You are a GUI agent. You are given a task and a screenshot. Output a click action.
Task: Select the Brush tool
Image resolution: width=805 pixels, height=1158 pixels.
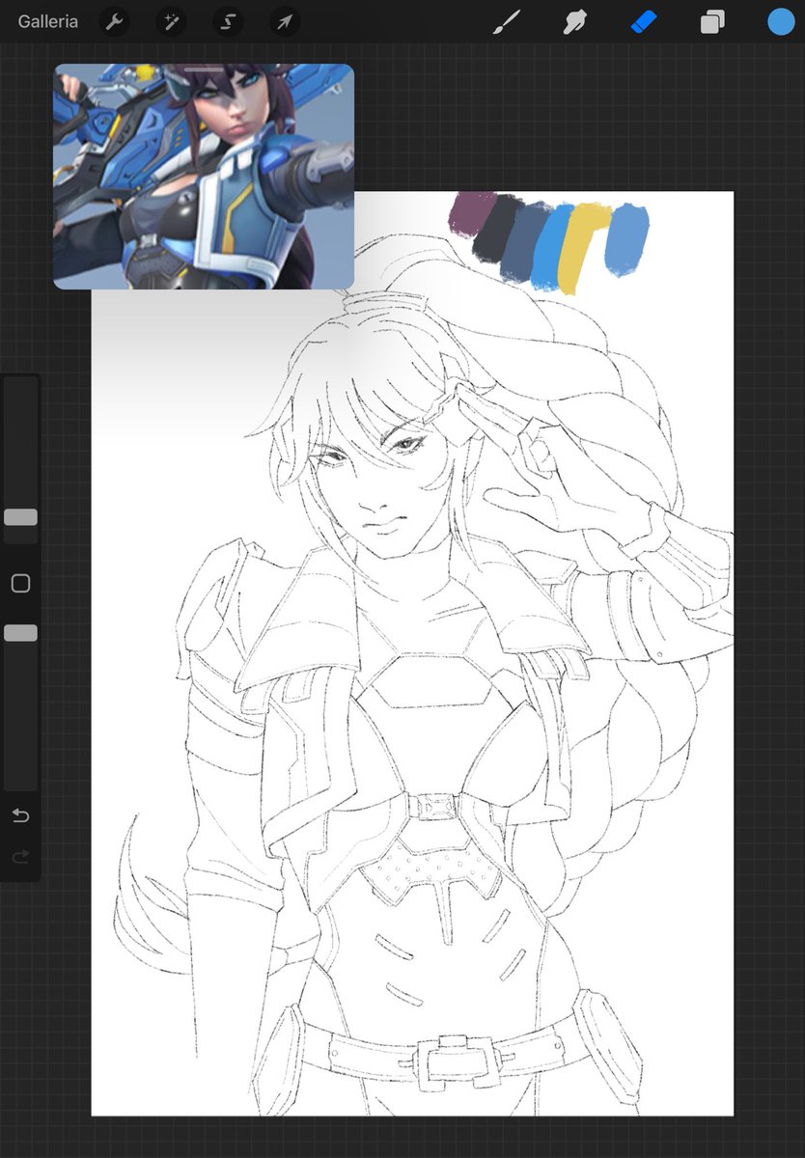click(506, 21)
